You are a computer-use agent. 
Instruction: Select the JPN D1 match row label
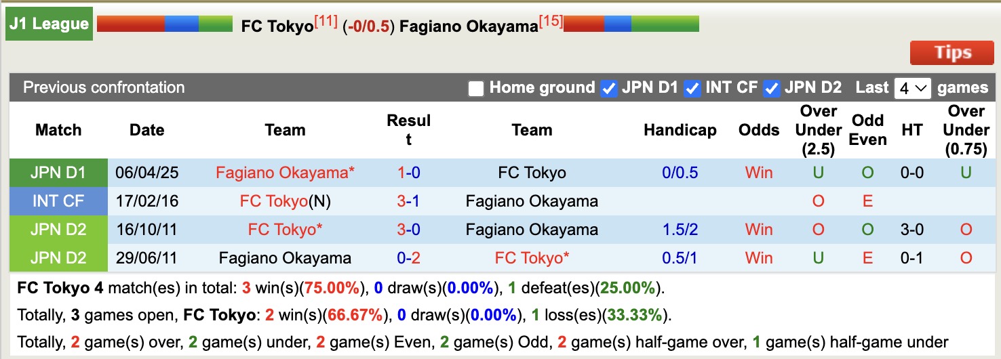pos(58,173)
